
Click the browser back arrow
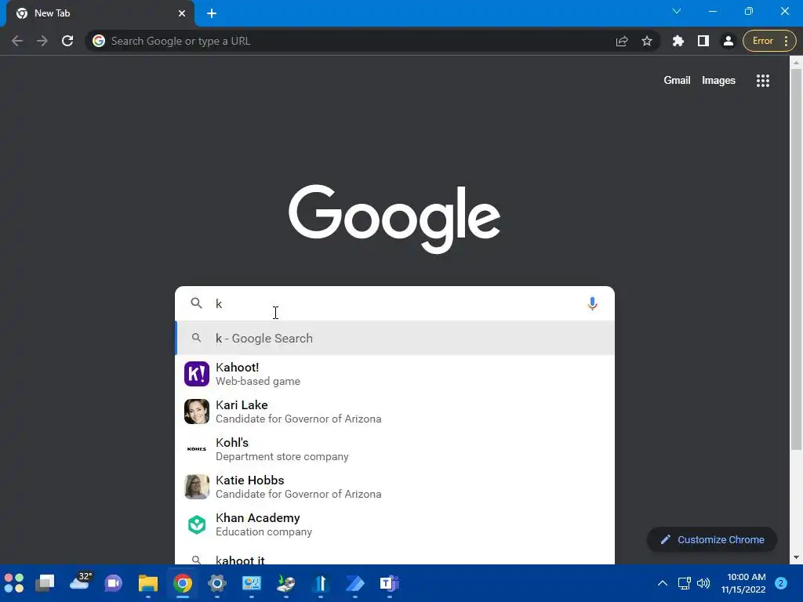pos(17,41)
